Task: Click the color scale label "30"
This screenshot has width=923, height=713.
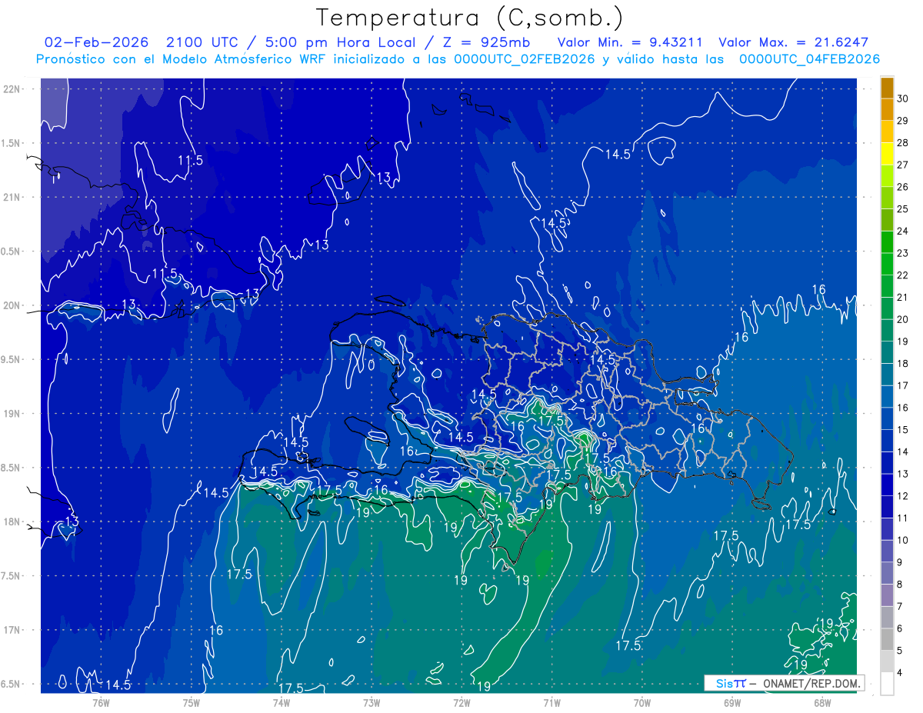Action: click(903, 98)
